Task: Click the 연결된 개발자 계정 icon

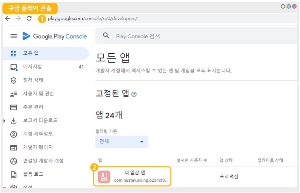Action: 13,161
